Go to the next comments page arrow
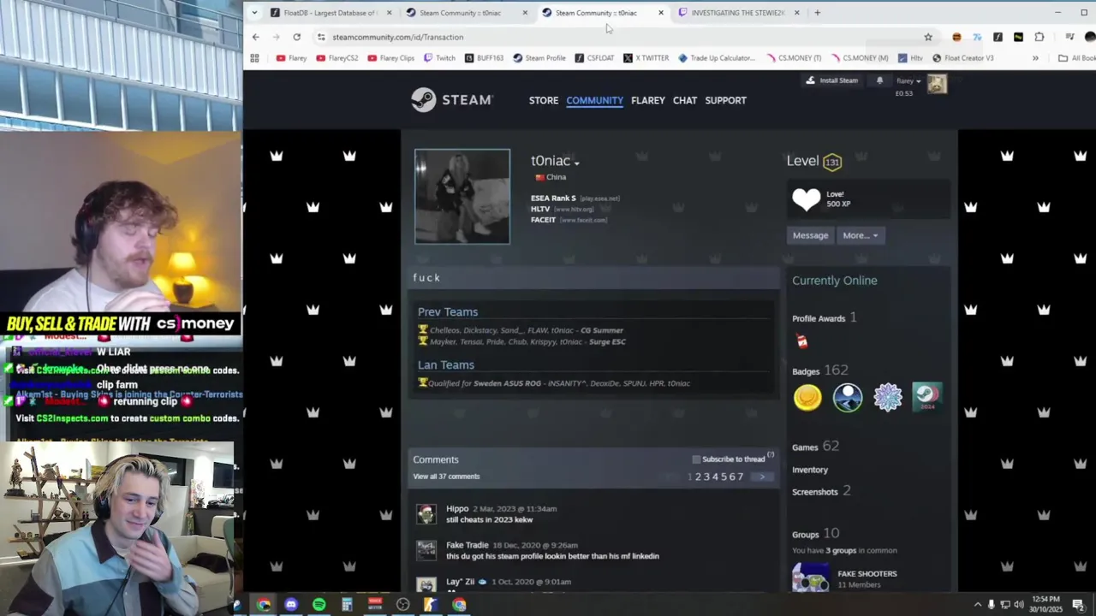 (761, 477)
